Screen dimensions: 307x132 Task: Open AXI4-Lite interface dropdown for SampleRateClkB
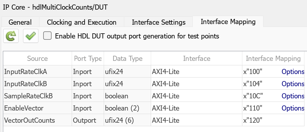[x=196, y=96]
